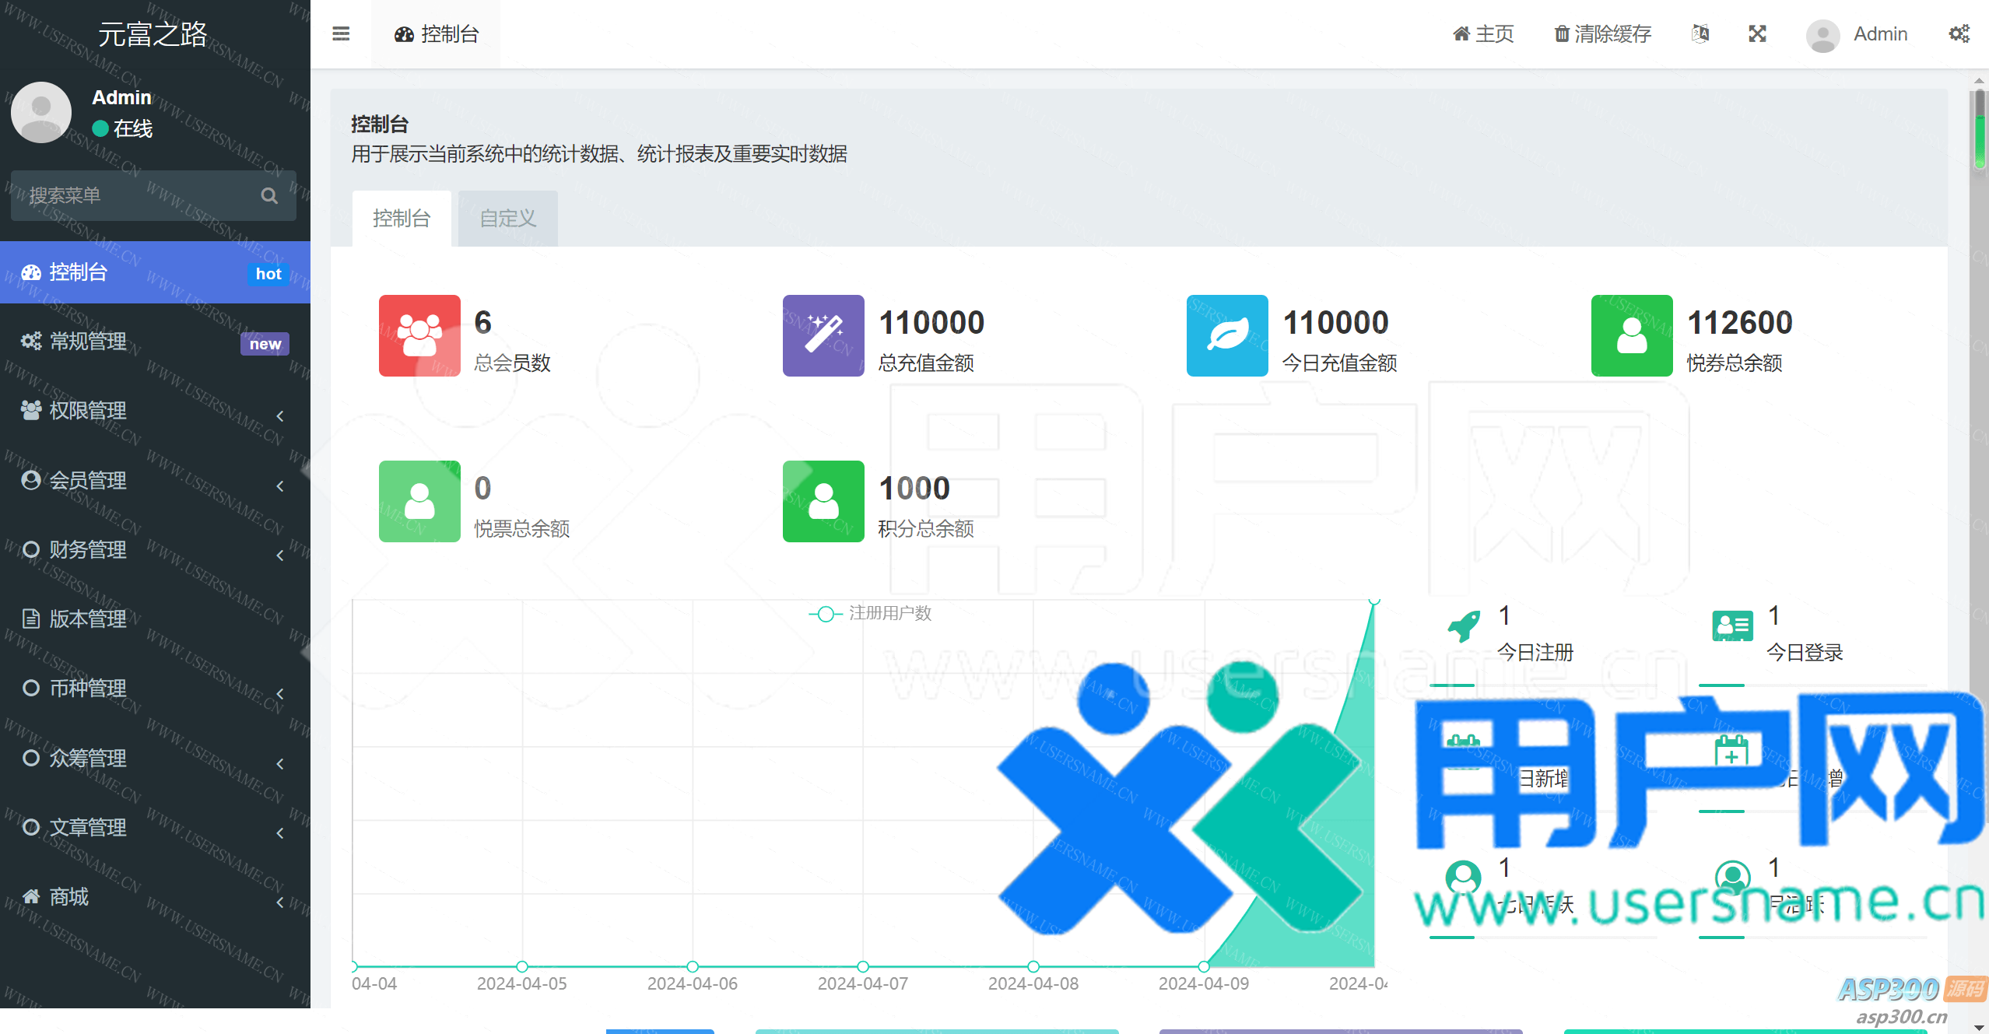
Task: Click the search magnifier in menu search
Action: [269, 195]
